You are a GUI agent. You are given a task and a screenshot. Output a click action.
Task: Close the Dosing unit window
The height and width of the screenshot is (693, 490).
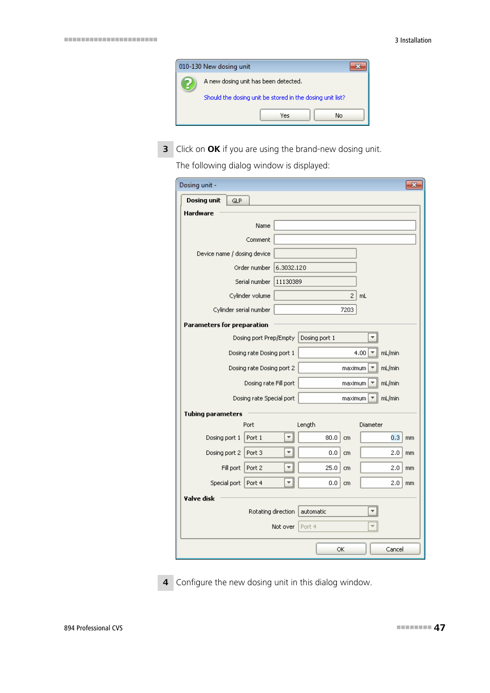413,185
